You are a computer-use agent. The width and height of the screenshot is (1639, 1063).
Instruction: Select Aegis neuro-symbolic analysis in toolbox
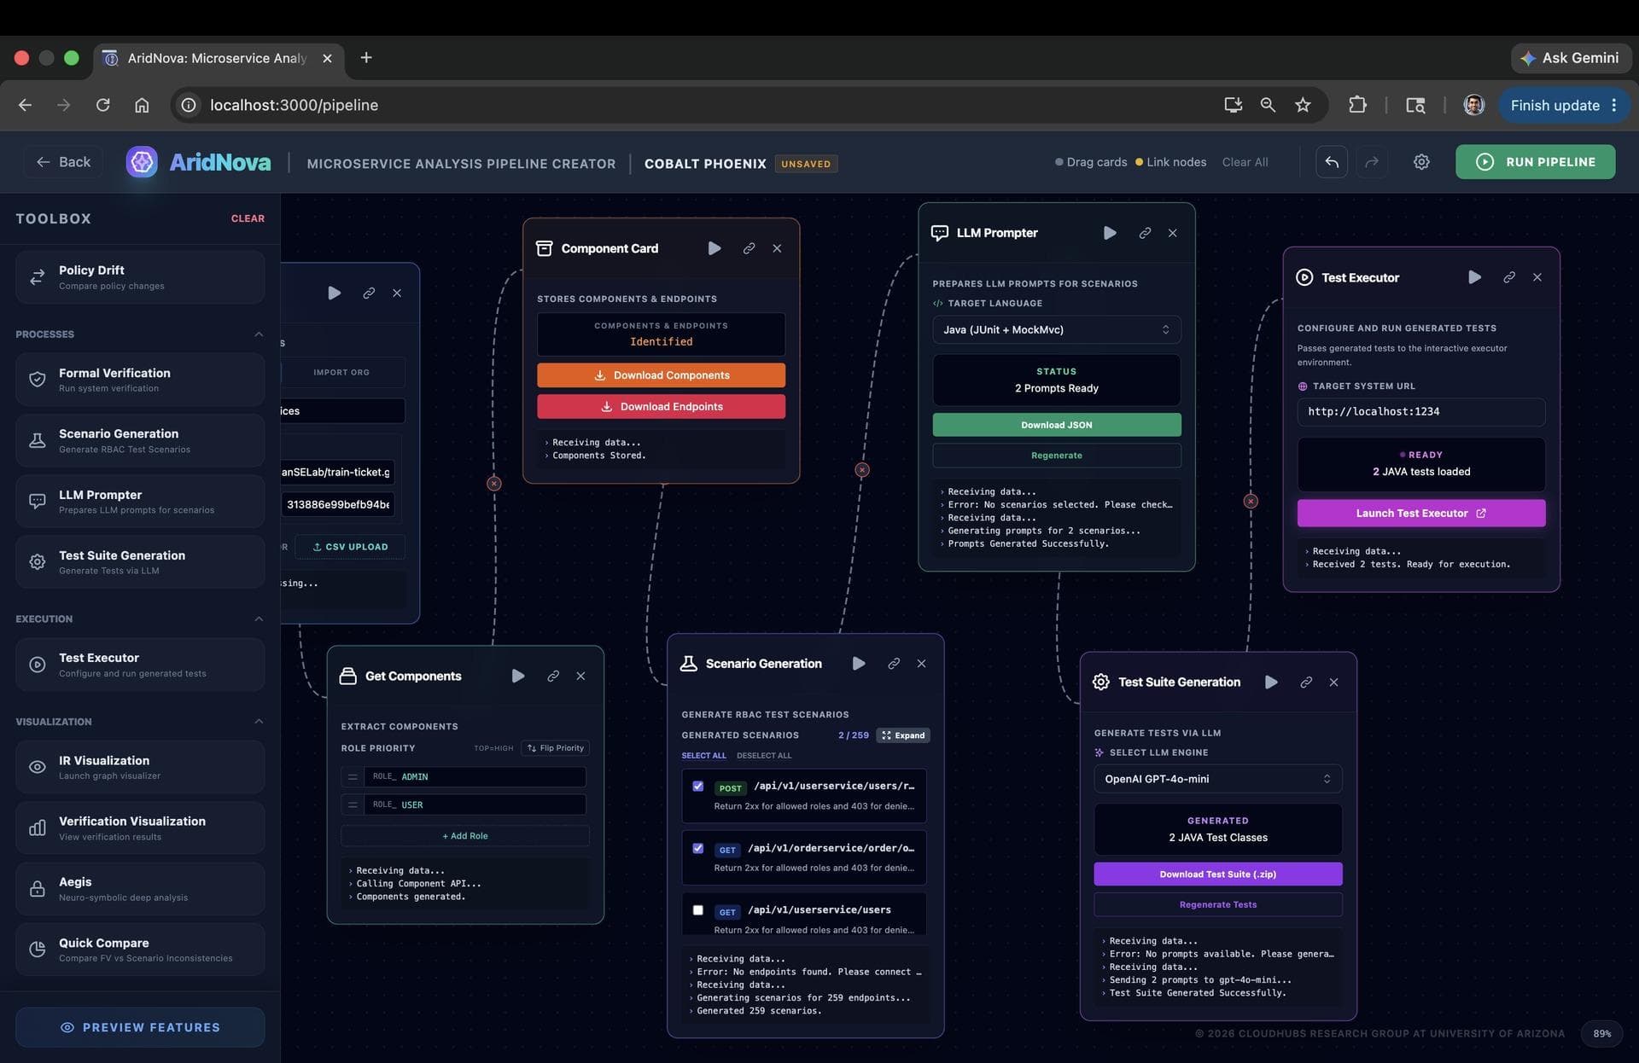click(140, 889)
